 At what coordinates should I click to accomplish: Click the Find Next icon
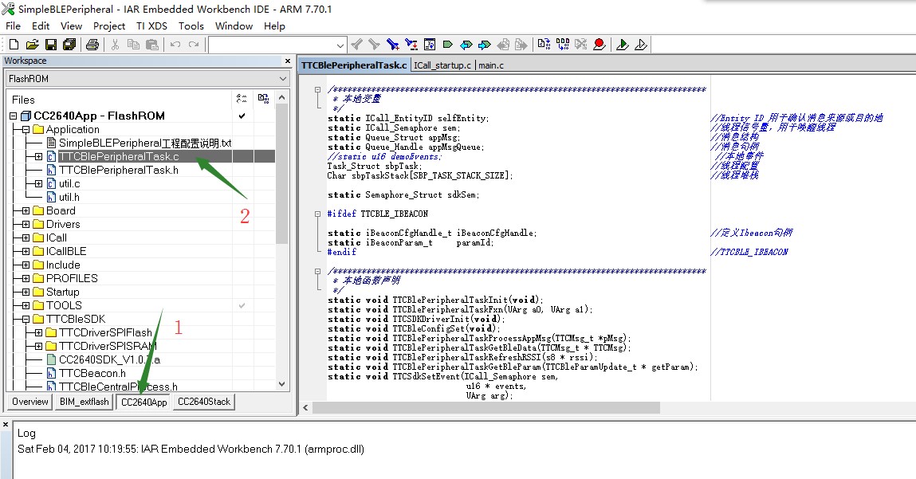(x=374, y=45)
